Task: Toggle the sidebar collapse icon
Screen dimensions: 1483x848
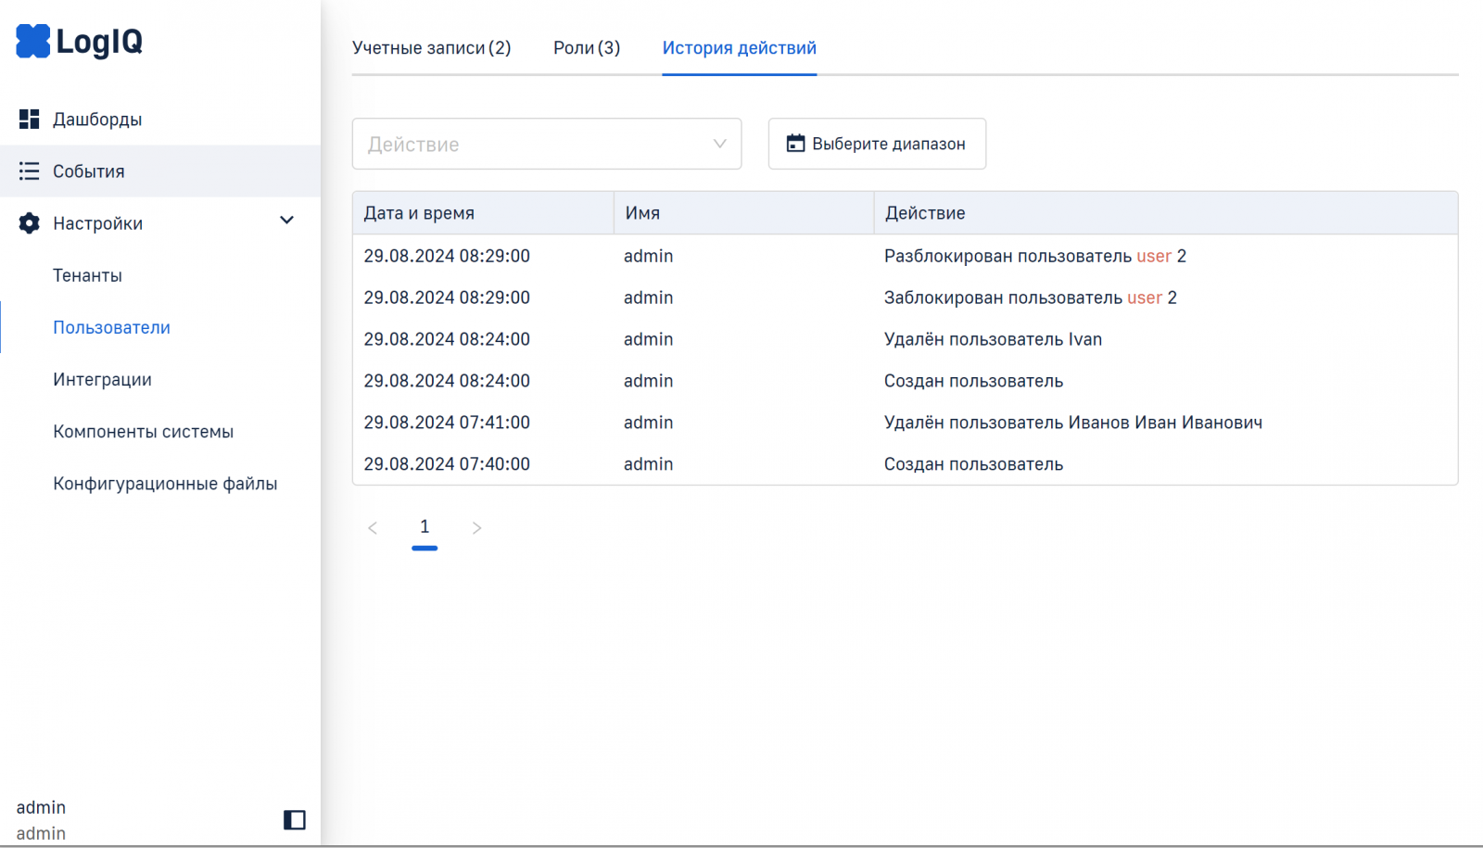Action: [x=294, y=820]
